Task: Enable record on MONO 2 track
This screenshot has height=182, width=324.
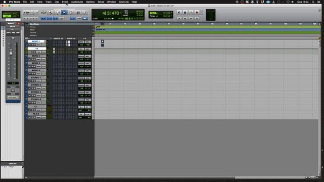Action: 29,59
